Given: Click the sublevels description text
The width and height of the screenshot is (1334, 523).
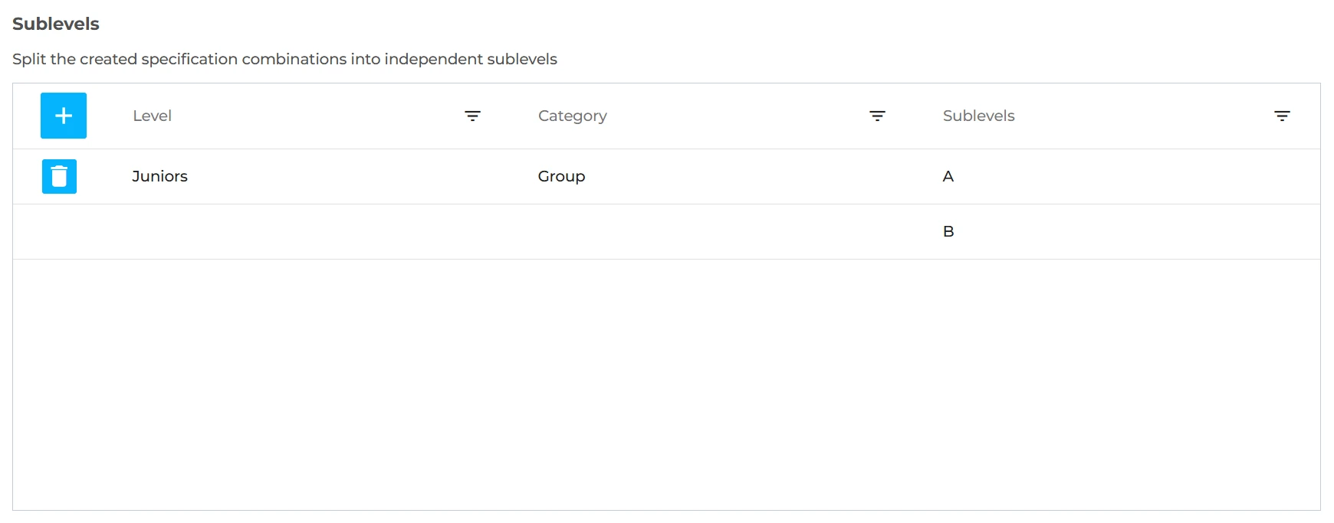Looking at the screenshot, I should (x=284, y=59).
